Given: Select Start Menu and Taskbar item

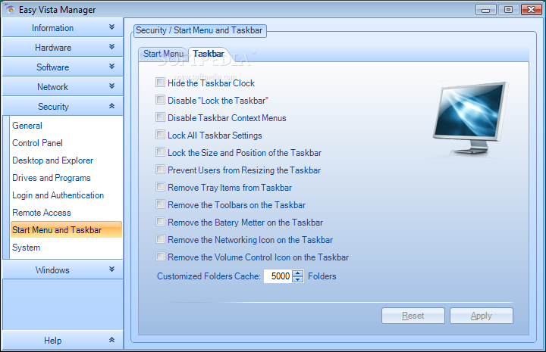Looking at the screenshot, I should coord(66,229).
